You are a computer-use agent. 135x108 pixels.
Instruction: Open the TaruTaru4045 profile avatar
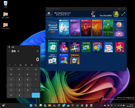click(116, 14)
